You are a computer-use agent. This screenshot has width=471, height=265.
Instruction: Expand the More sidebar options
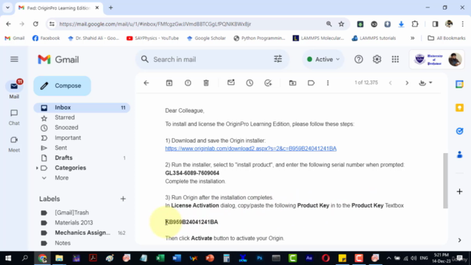[x=61, y=178]
